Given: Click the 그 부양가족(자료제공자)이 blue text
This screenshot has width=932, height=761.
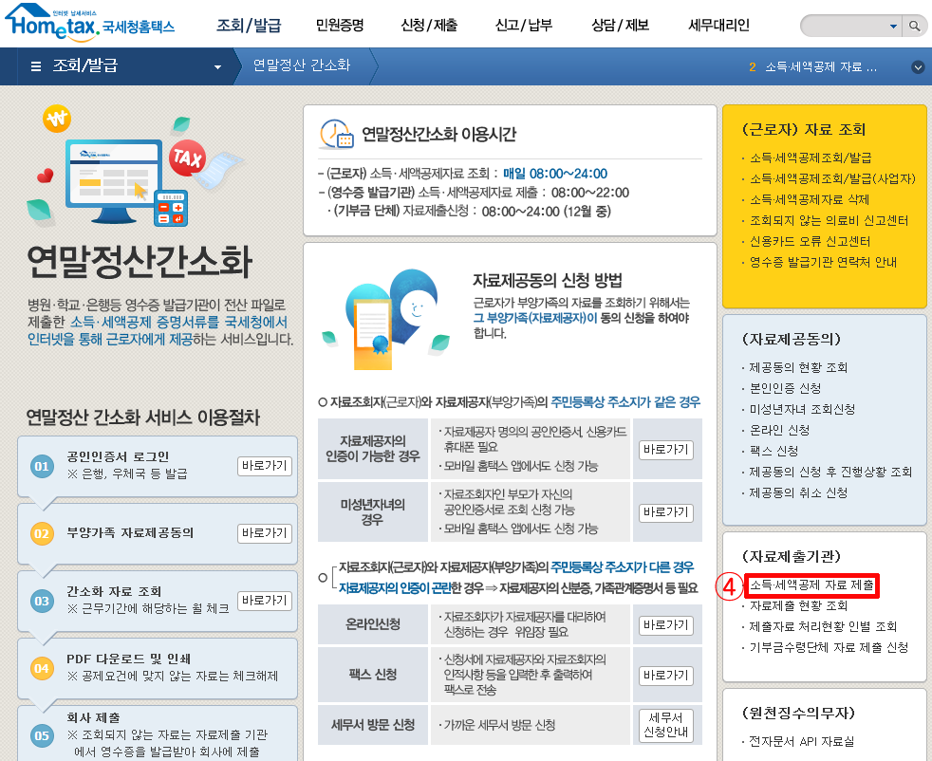Looking at the screenshot, I should (x=535, y=318).
